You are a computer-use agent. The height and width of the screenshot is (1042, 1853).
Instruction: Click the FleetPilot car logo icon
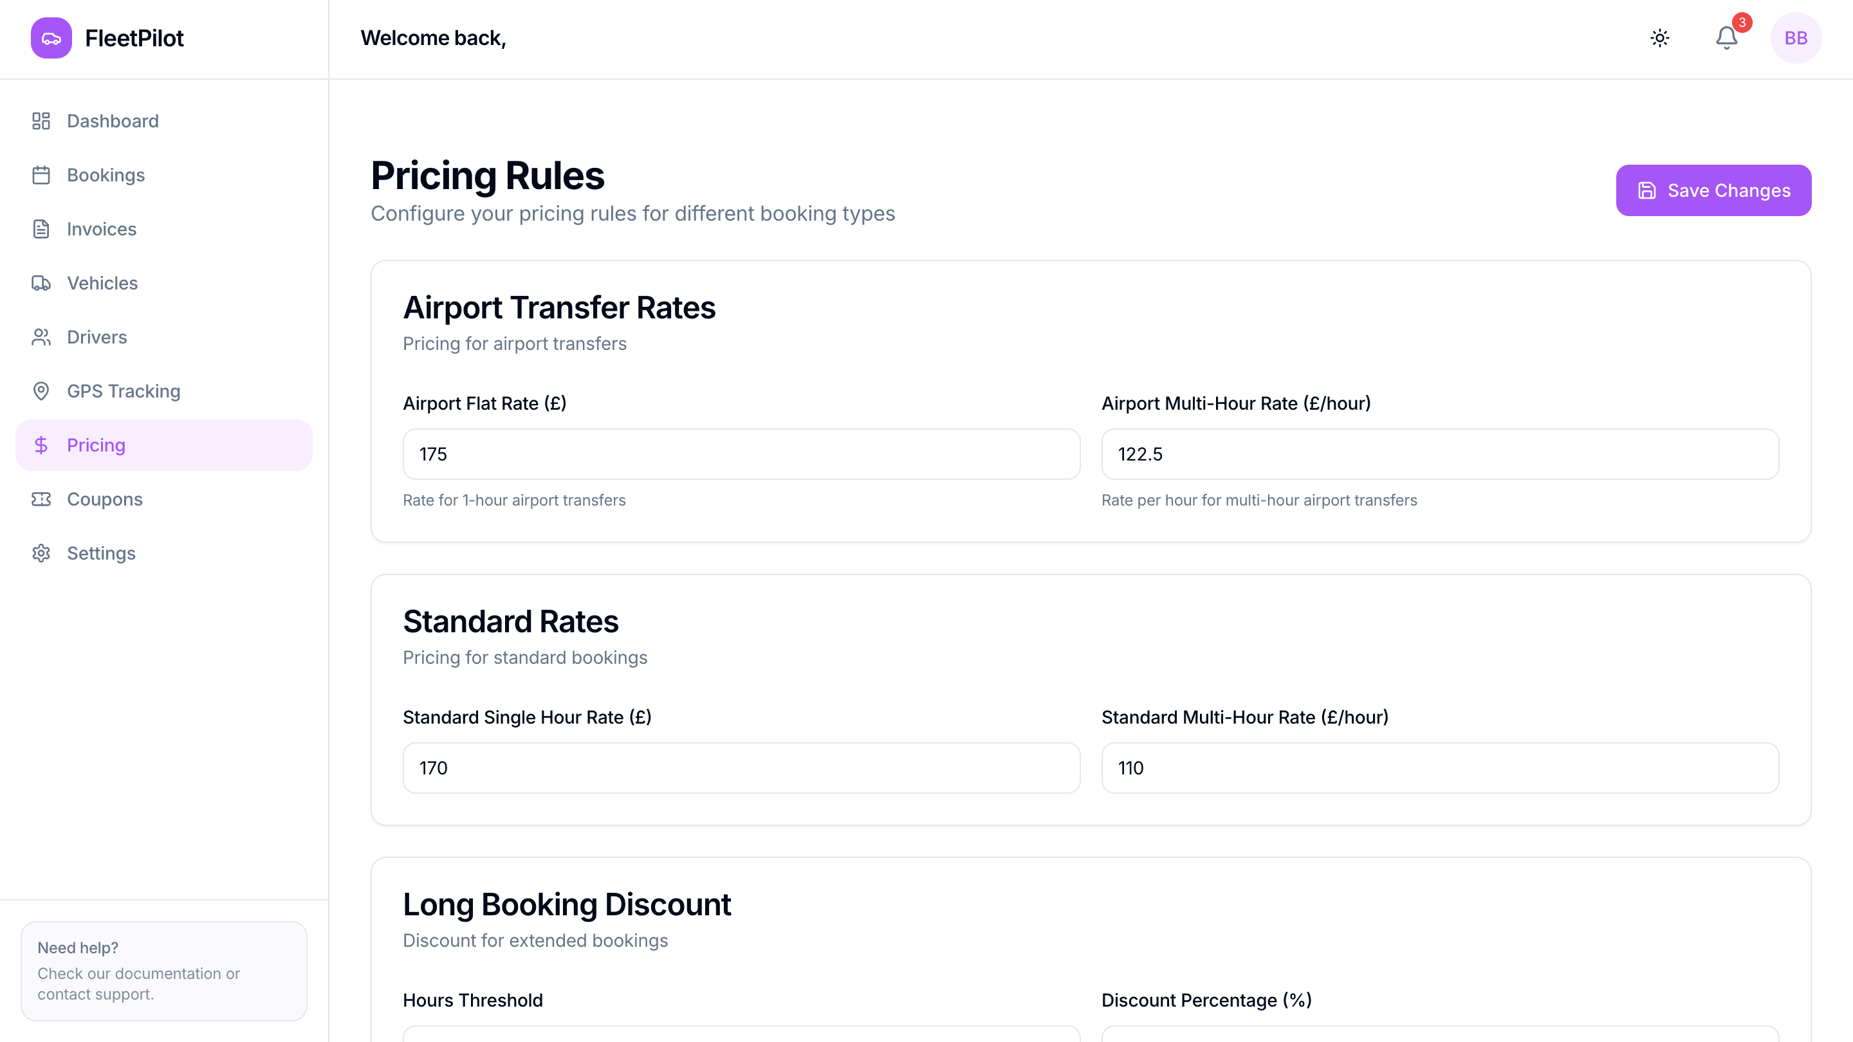coord(50,37)
